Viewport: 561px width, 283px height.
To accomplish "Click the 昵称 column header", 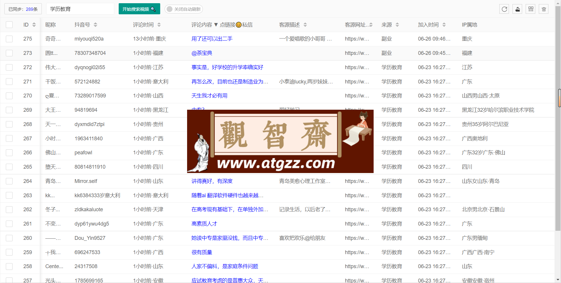I will point(51,25).
